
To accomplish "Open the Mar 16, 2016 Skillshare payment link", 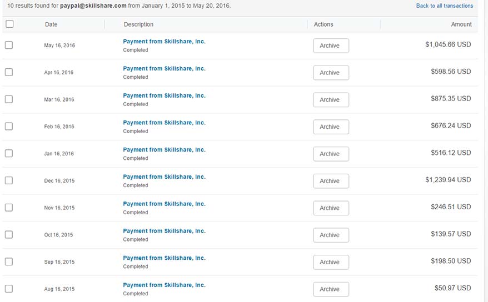I will click(164, 95).
